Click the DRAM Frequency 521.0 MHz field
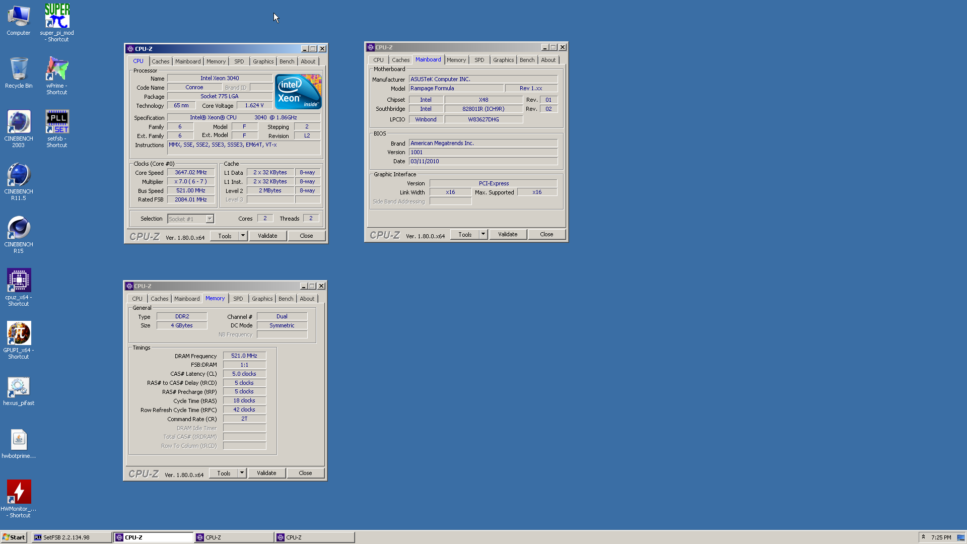967x544 pixels. (244, 356)
